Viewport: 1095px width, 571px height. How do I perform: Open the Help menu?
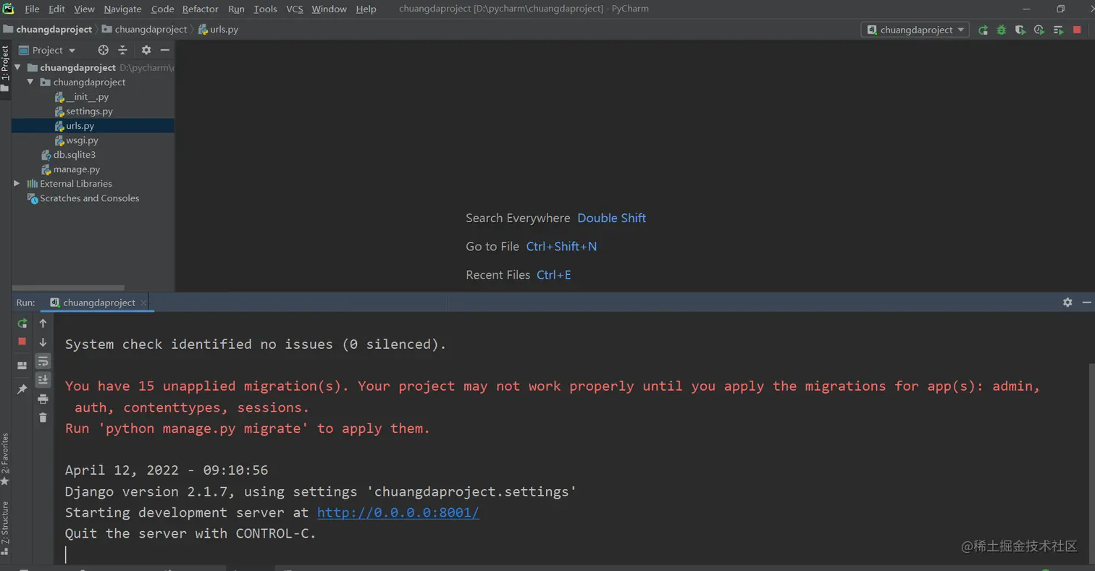pos(366,9)
